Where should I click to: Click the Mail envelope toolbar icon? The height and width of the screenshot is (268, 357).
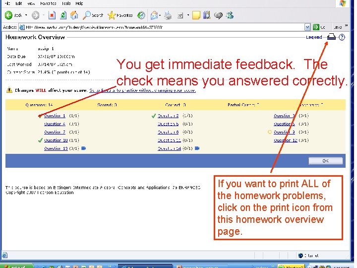[154, 15]
